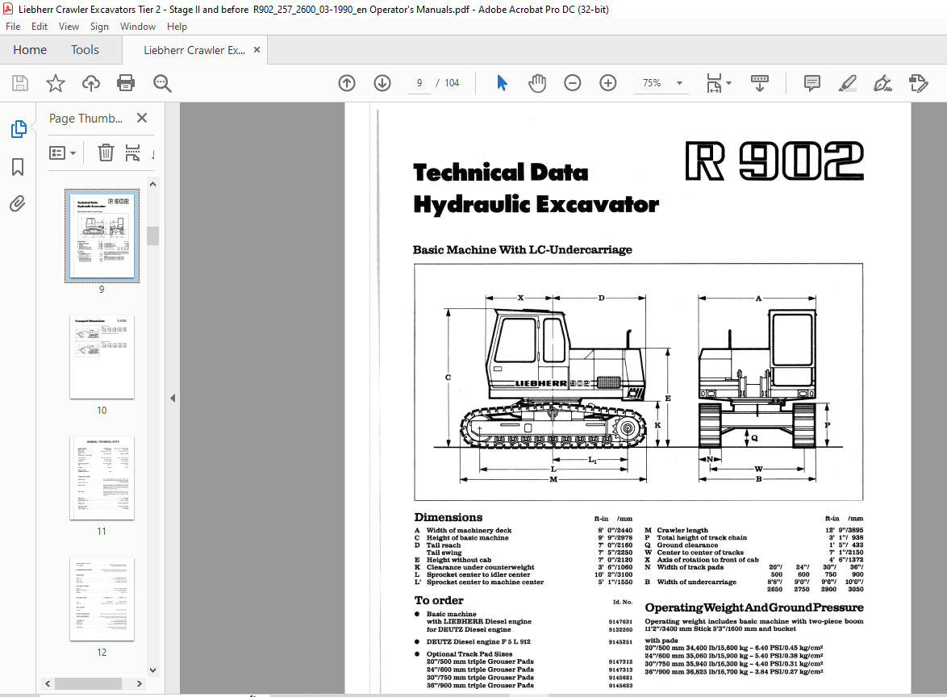Viewport: 947px width, 697px height.
Task: Open the Attachments paperclip panel
Action: [18, 204]
